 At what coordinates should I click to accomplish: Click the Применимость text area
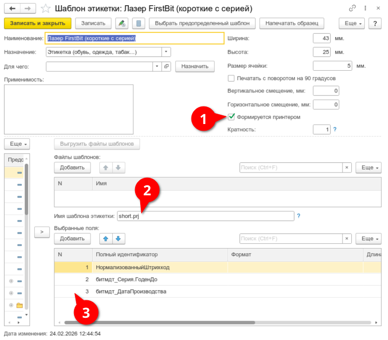click(x=68, y=109)
